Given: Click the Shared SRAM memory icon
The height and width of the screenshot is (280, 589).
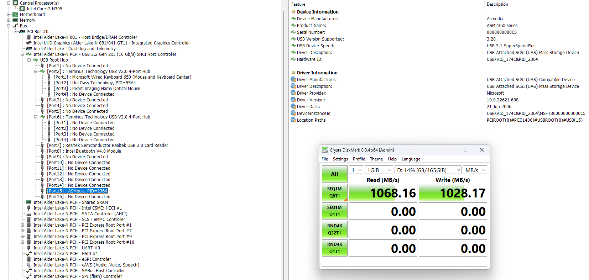Looking at the screenshot, I should [29, 202].
